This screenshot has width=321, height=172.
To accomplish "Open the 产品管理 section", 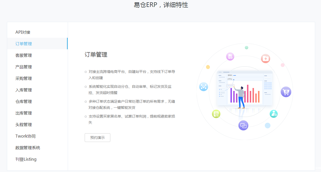I will coord(24,67).
